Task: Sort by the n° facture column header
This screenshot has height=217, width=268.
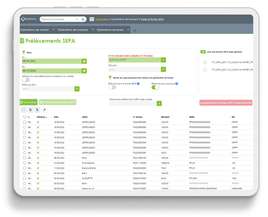Action: point(138,117)
